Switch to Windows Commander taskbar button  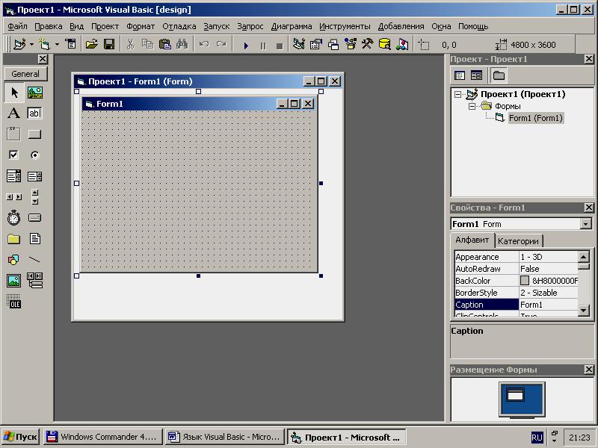(103, 437)
